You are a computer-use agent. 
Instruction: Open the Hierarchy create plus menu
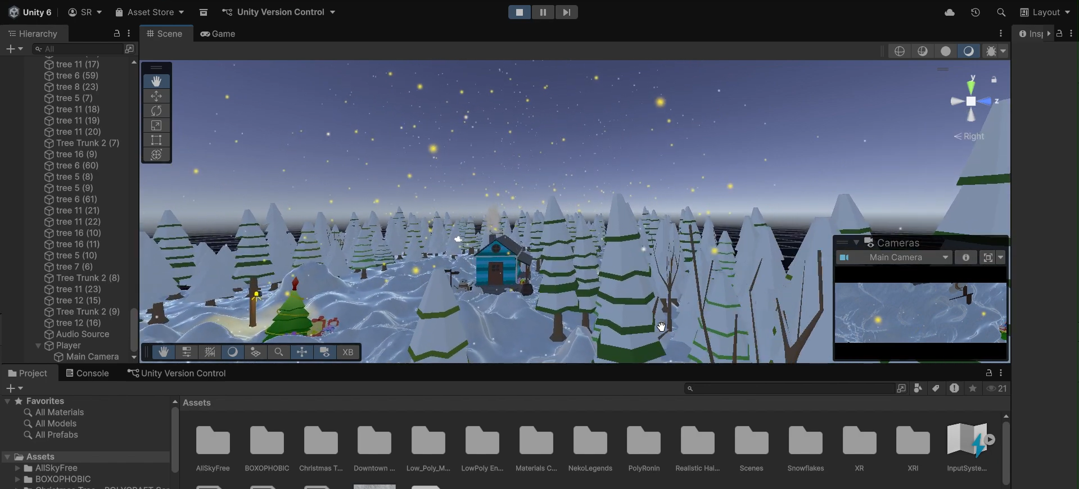(14, 49)
